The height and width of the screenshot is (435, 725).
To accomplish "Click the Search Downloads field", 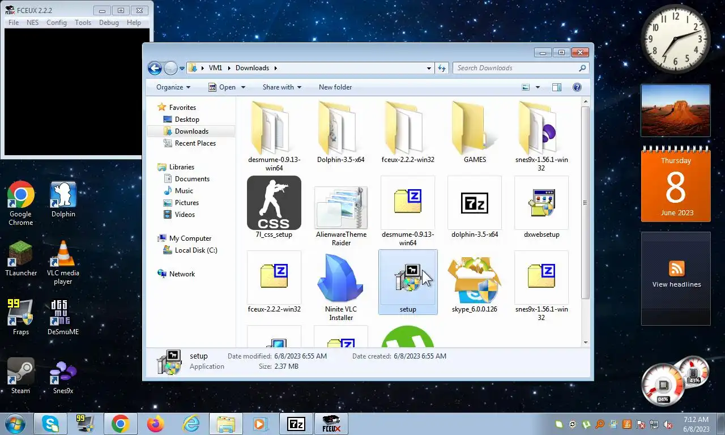I will point(521,68).
